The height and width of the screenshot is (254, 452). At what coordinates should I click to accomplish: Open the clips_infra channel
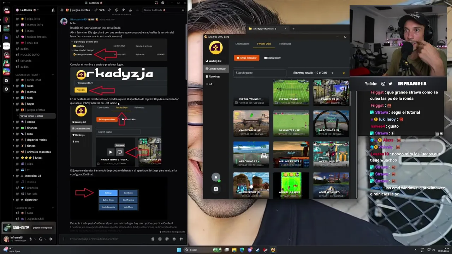34,19
